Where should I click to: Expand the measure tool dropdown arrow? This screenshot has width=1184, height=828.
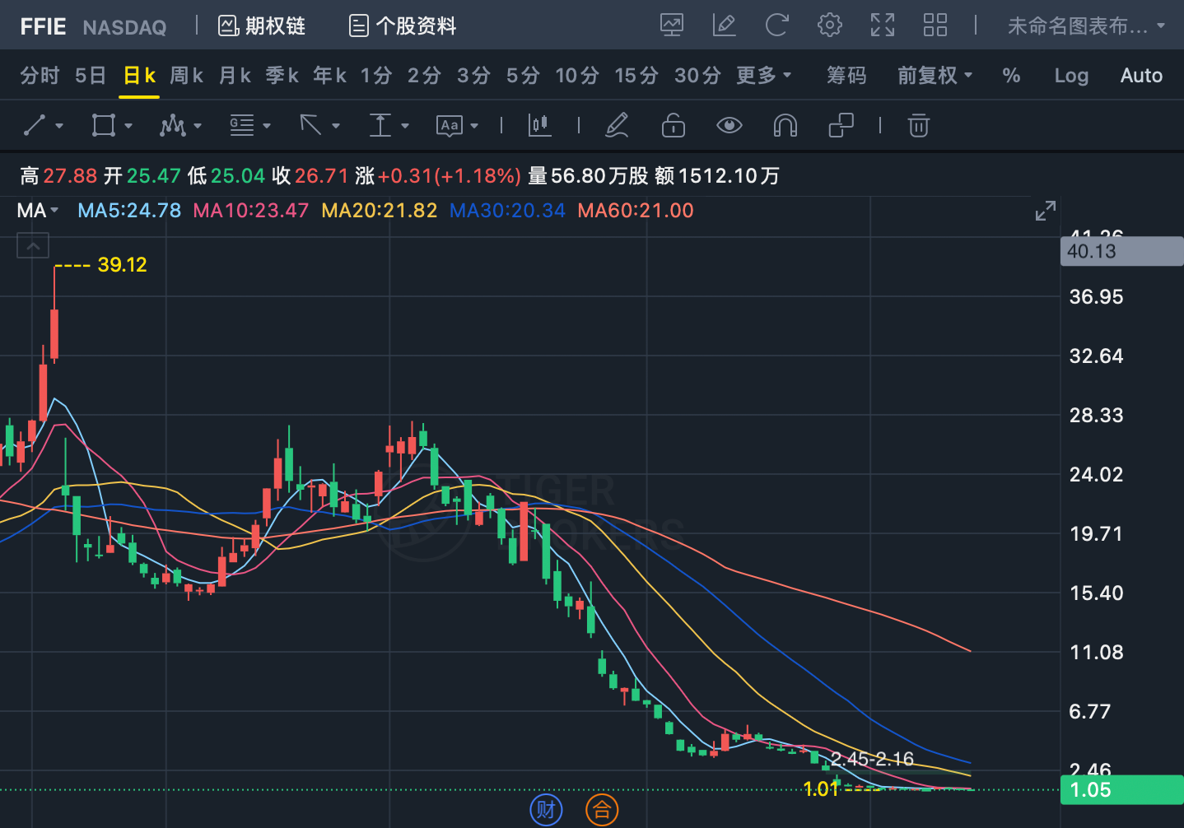[x=405, y=126]
